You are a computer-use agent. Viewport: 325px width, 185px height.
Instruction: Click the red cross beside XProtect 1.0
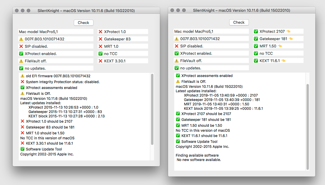(100, 32)
